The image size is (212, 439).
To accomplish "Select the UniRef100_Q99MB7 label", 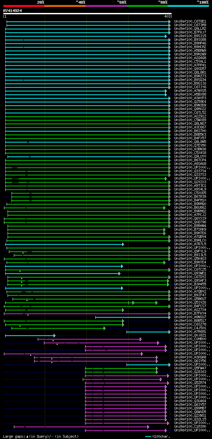I will (x=190, y=408).
